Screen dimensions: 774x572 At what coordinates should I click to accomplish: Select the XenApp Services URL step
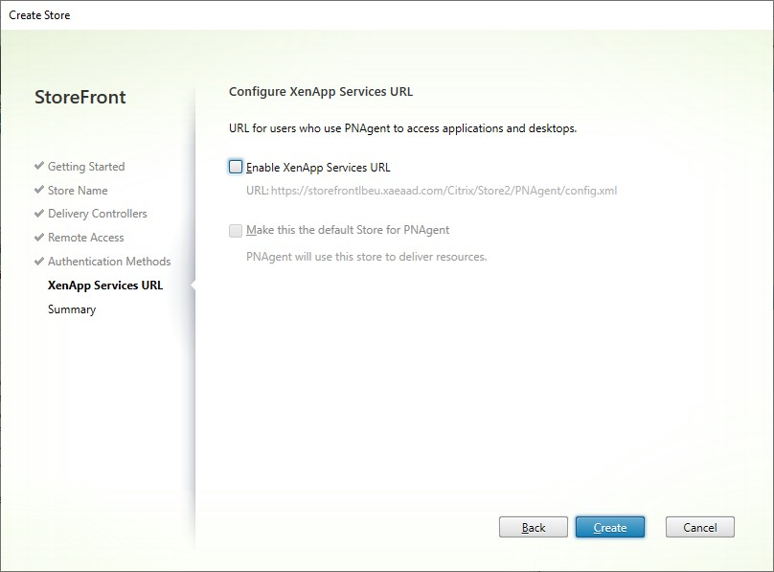click(x=105, y=286)
